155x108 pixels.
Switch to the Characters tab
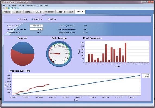[x=17, y=12]
